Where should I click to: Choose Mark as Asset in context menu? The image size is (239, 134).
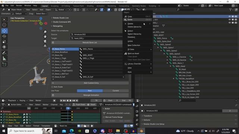pos(138,54)
